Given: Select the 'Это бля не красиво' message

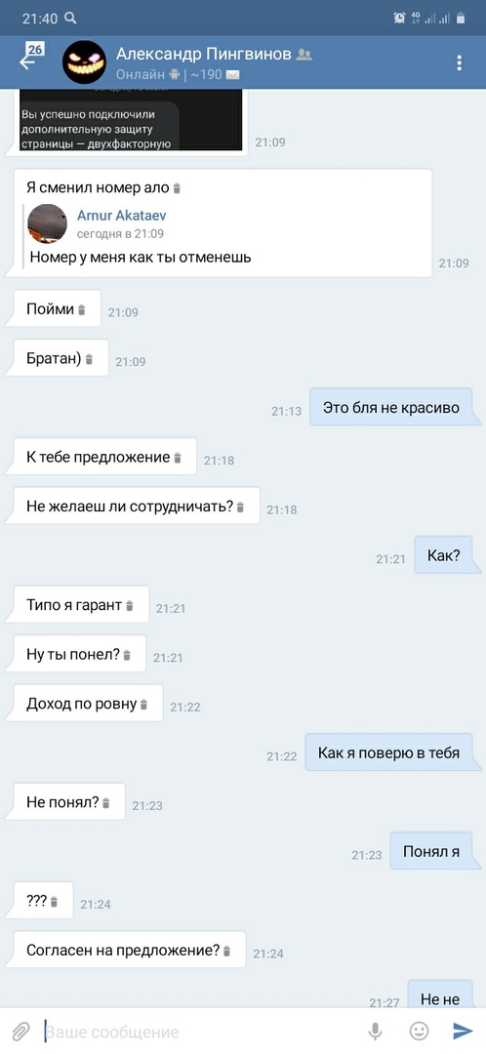Looking at the screenshot, I should (395, 407).
